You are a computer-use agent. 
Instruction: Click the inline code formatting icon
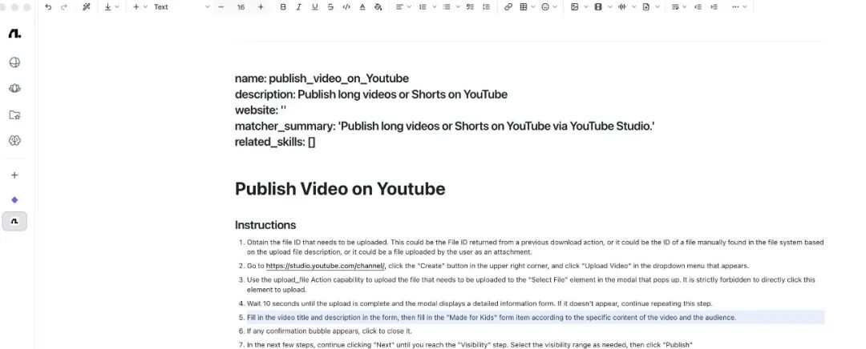coord(346,7)
